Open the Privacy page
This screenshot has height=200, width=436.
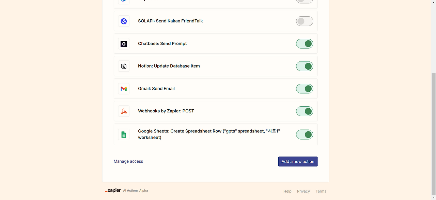303,191
